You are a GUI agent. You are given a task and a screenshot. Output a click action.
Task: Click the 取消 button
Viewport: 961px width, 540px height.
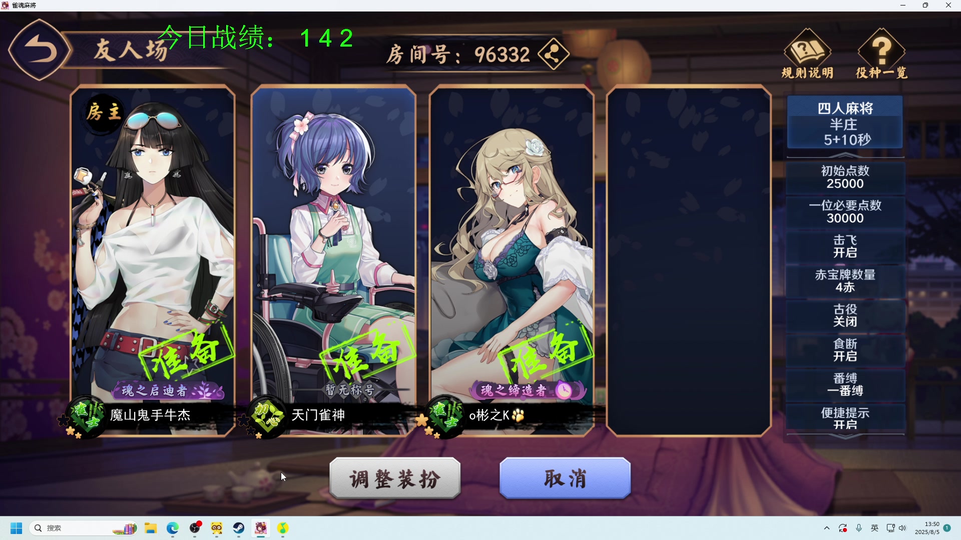[x=565, y=478]
